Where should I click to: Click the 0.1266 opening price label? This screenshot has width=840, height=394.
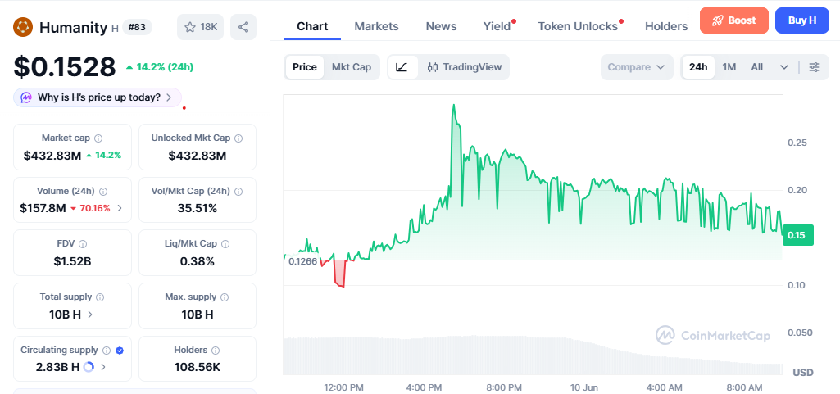[x=302, y=261]
